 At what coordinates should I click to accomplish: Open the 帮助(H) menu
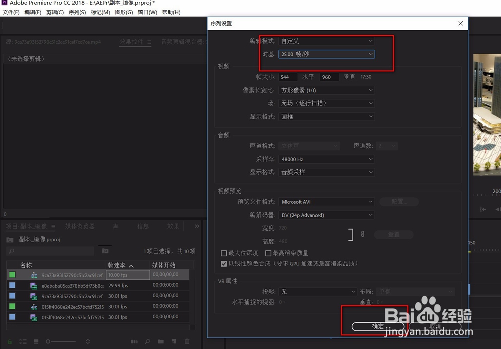(x=171, y=13)
